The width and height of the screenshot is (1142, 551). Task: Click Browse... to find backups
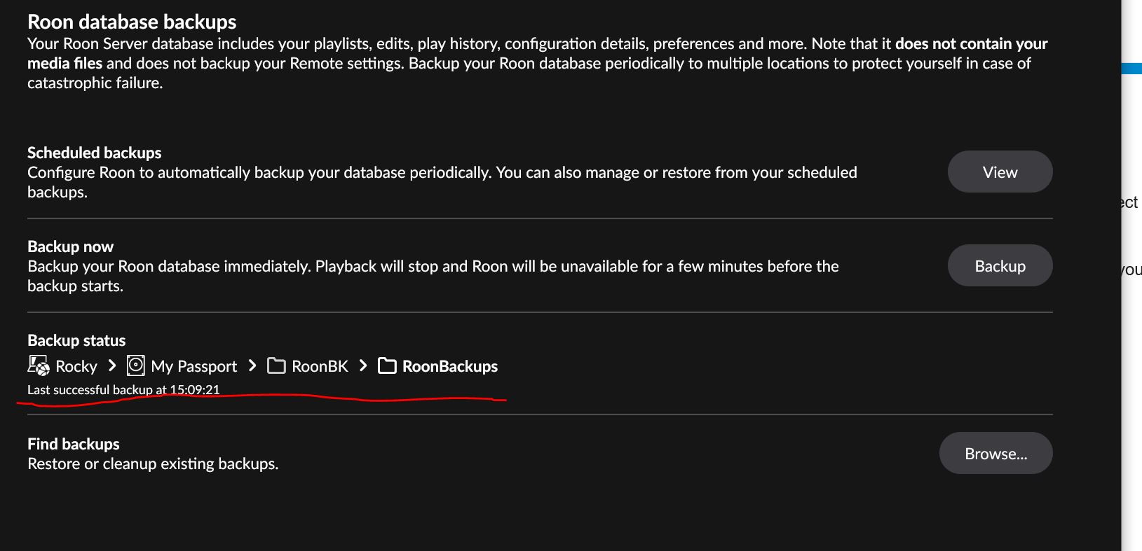(x=995, y=454)
